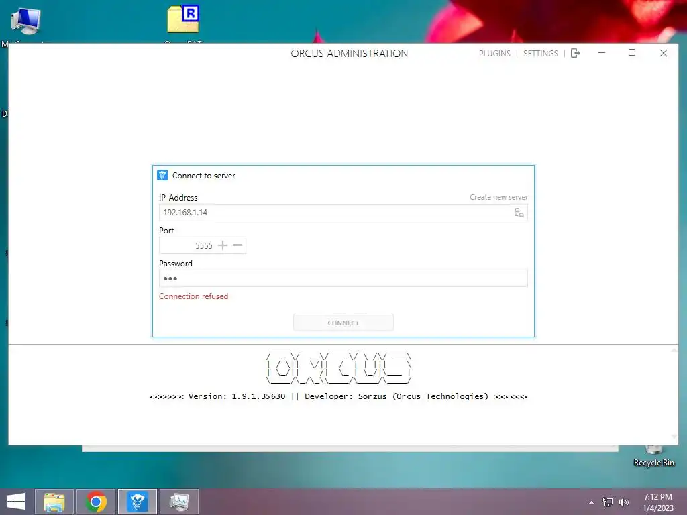Click the Connection refused error text

coord(193,296)
